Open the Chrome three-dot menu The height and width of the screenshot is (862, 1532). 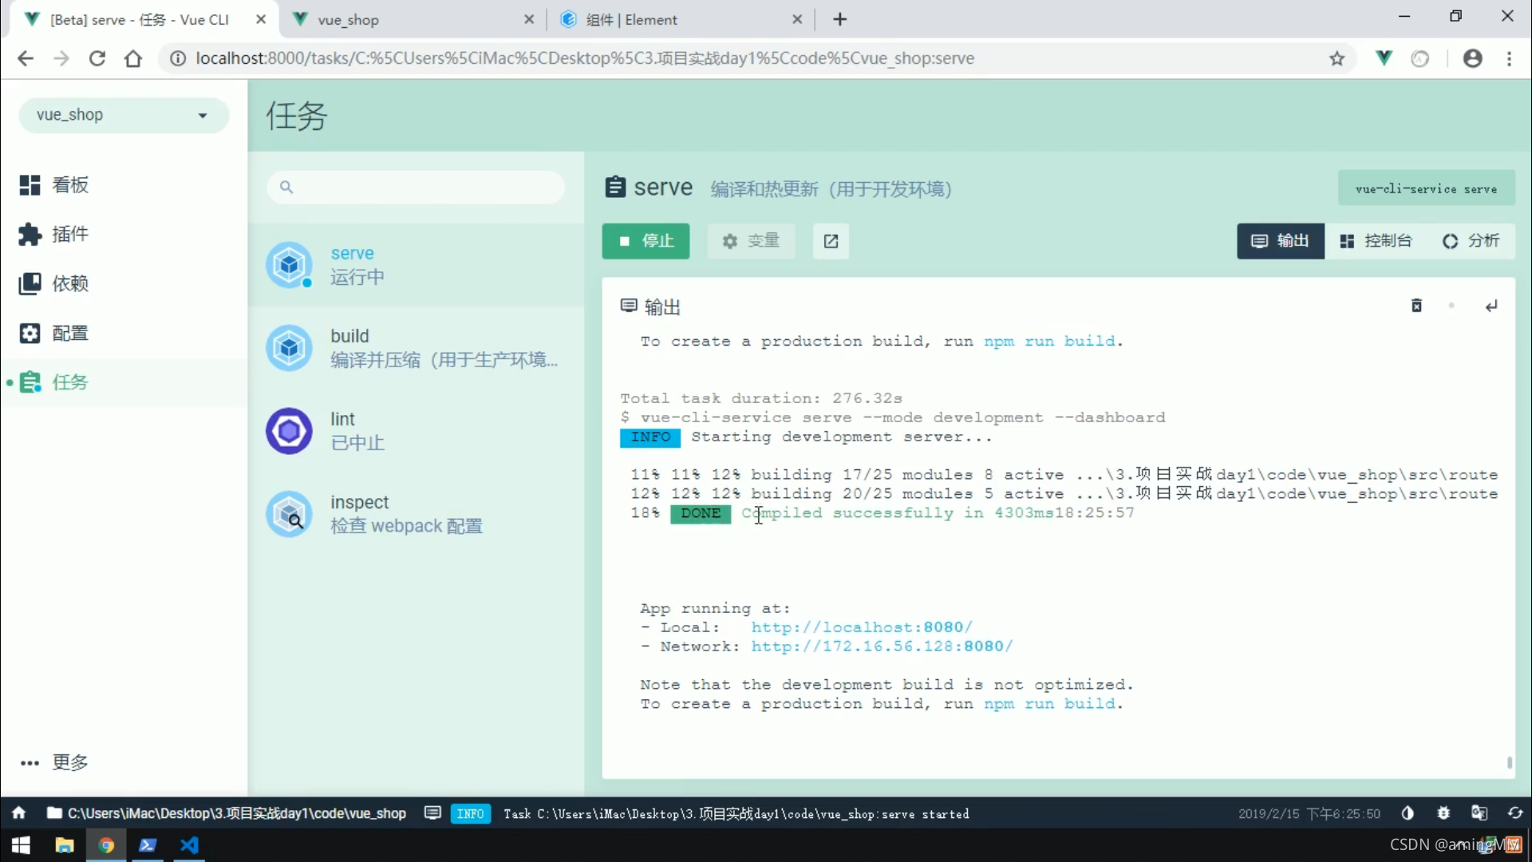point(1509,58)
